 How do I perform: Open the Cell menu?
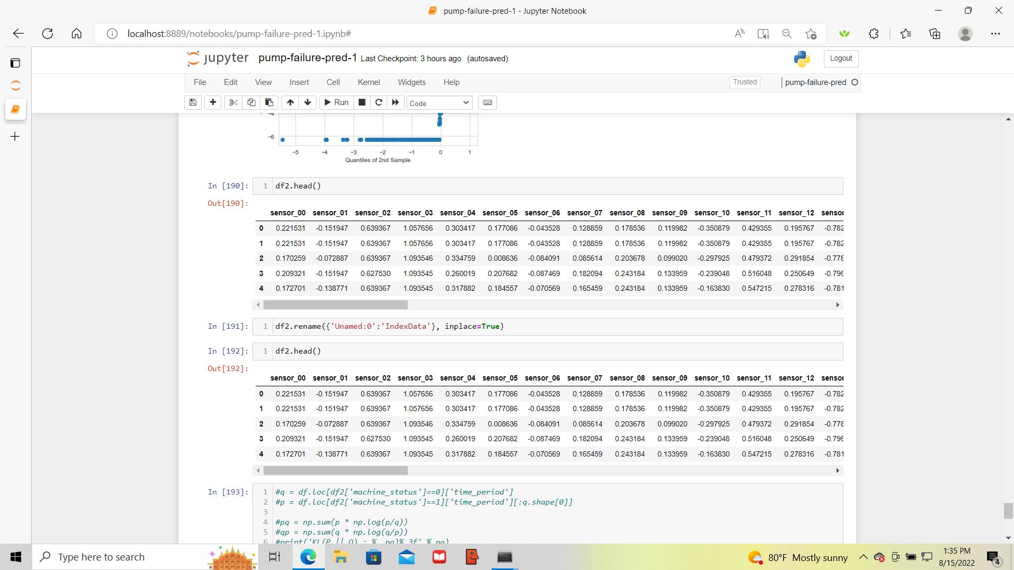tap(333, 82)
